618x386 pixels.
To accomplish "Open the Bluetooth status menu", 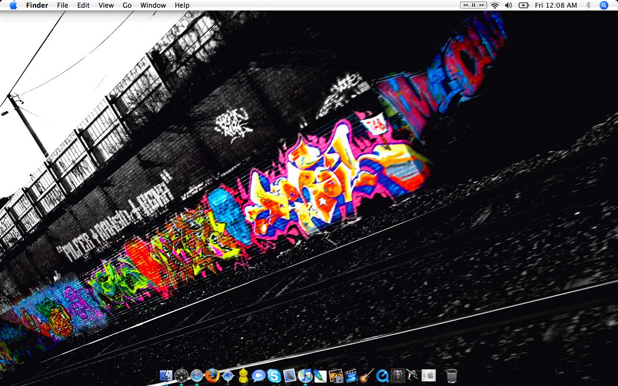I will tap(588, 5).
